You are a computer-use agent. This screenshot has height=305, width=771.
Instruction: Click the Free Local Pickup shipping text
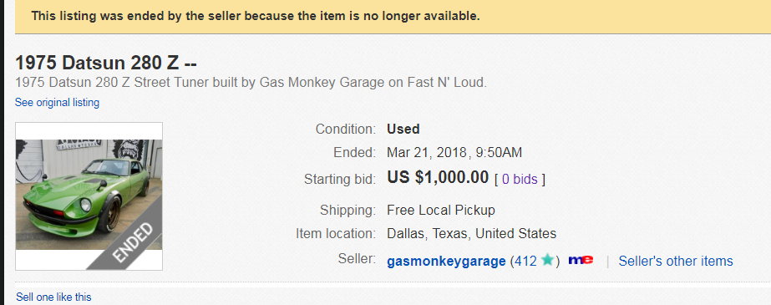(441, 210)
